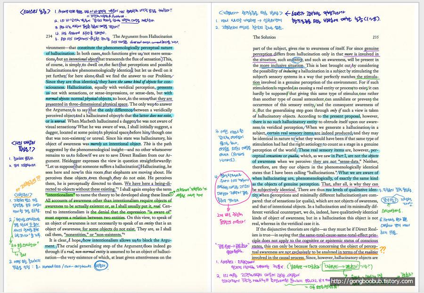
Task: Click the orange double question marks at the right margin of page 235
Action: pyautogui.click(x=383, y=250)
